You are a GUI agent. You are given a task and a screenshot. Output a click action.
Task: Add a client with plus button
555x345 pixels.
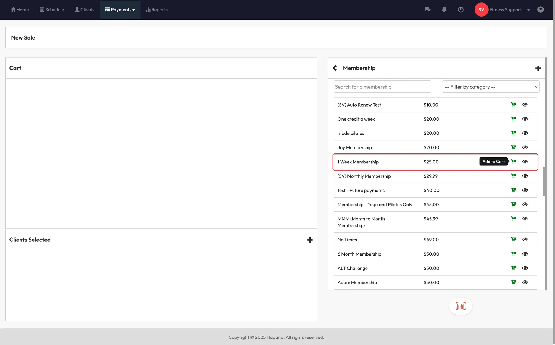coord(310,240)
